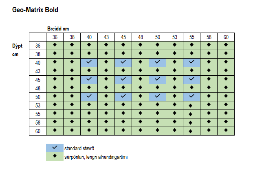Select the width column header 58

click(x=209, y=37)
